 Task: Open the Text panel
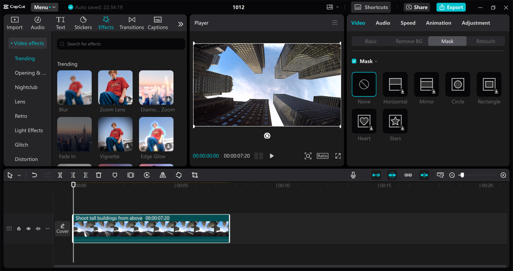pos(61,23)
